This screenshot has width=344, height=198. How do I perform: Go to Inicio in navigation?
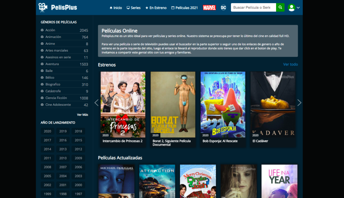[x=116, y=8]
